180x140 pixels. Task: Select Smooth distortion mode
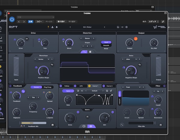point(106,45)
